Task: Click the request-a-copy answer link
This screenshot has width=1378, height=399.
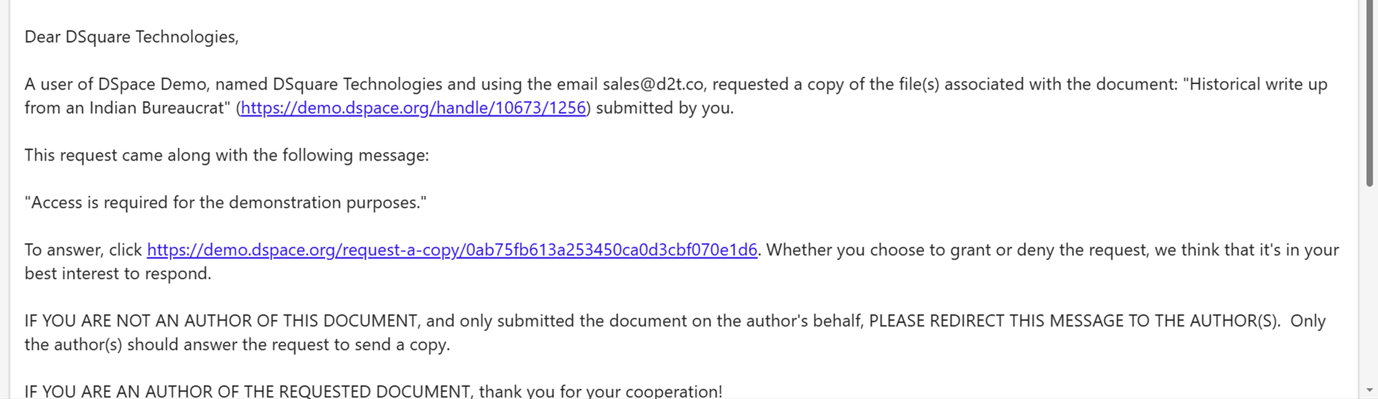Action: point(452,250)
